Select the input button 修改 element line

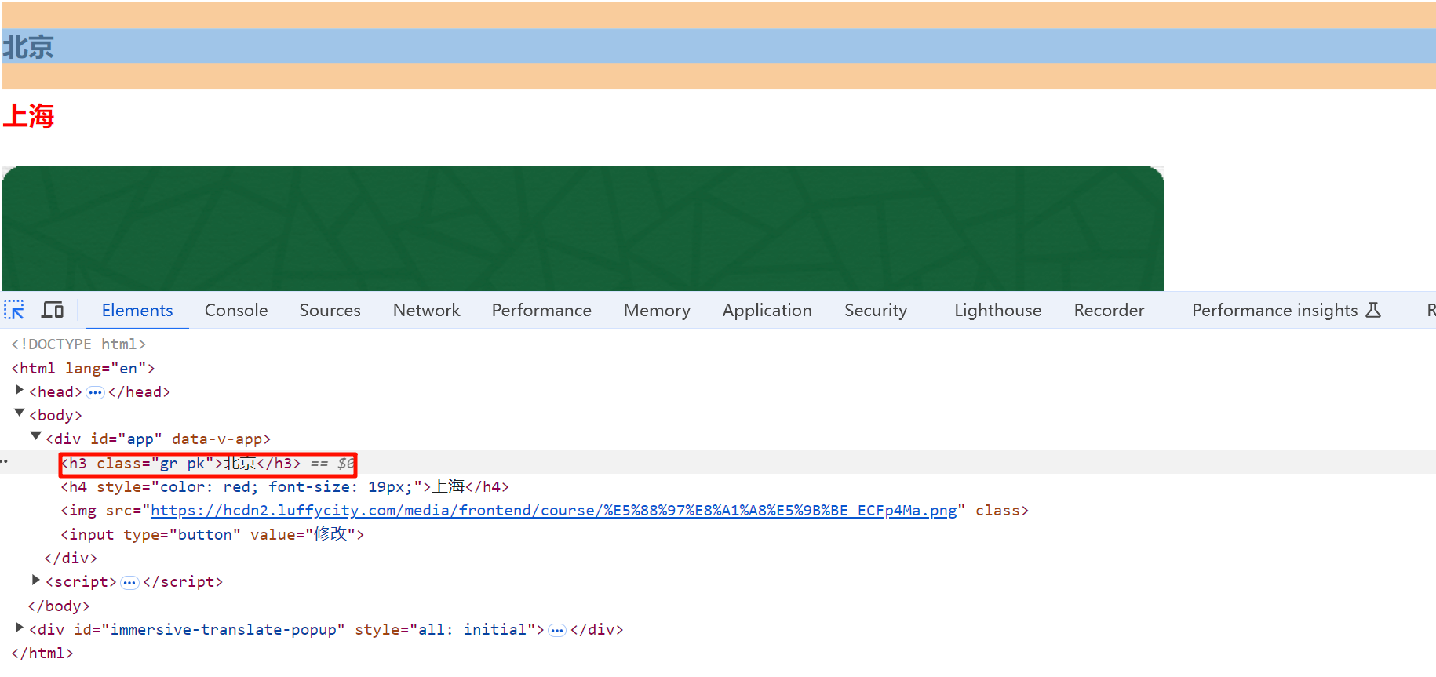tap(212, 535)
